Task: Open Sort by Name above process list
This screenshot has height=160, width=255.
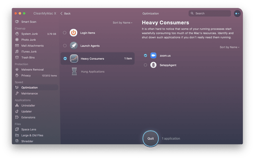Action: pos(229,47)
